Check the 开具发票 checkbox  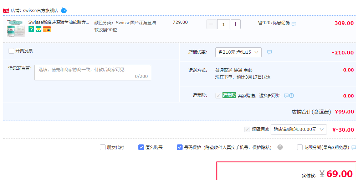(x=11, y=51)
